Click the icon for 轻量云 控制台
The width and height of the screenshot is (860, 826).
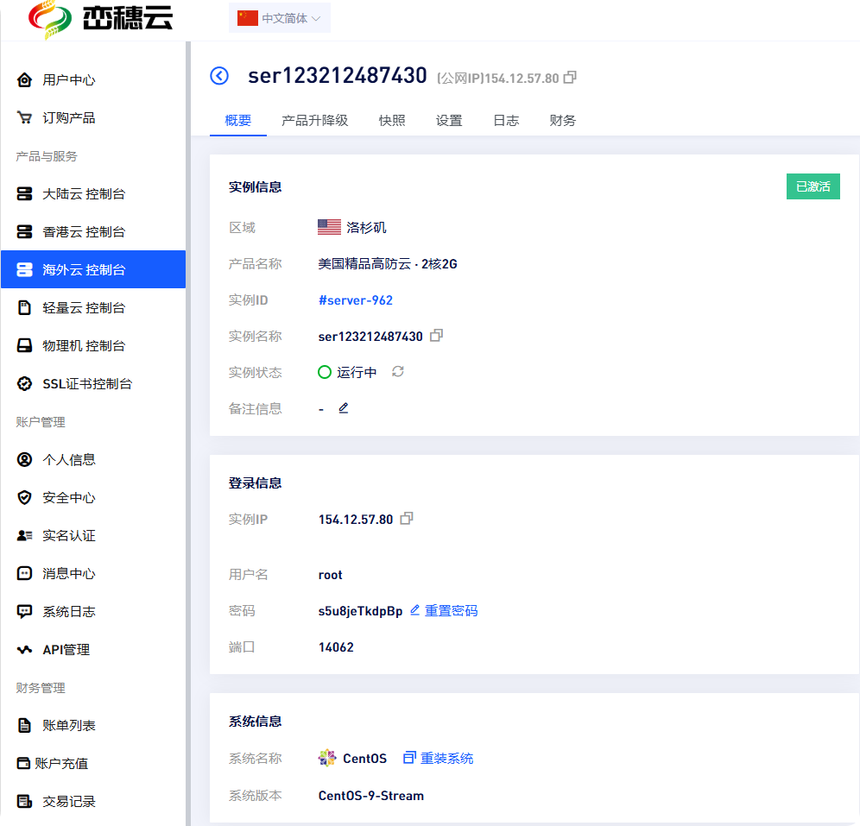(24, 307)
